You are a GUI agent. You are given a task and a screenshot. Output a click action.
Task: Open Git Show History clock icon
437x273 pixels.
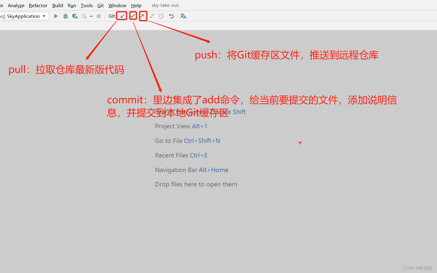pos(161,16)
